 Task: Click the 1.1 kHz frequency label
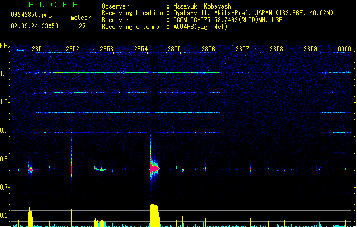[x=4, y=74]
